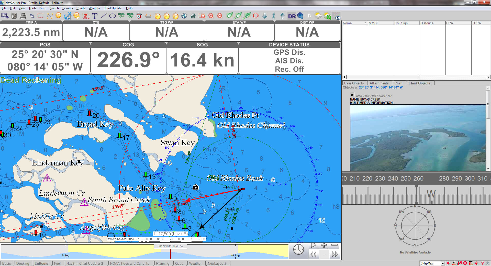Click the Broad Creek aerial photo
Screen dimensions: 491x266
[x=418, y=138]
